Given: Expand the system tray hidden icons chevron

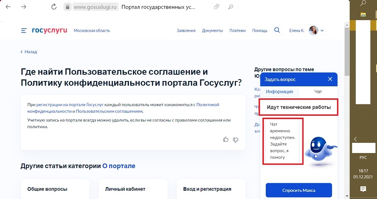Looking at the screenshot, I should pos(356,139).
